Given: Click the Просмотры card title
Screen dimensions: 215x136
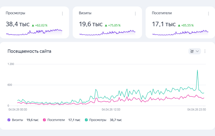Looking at the screenshot, I should coord(15,13).
